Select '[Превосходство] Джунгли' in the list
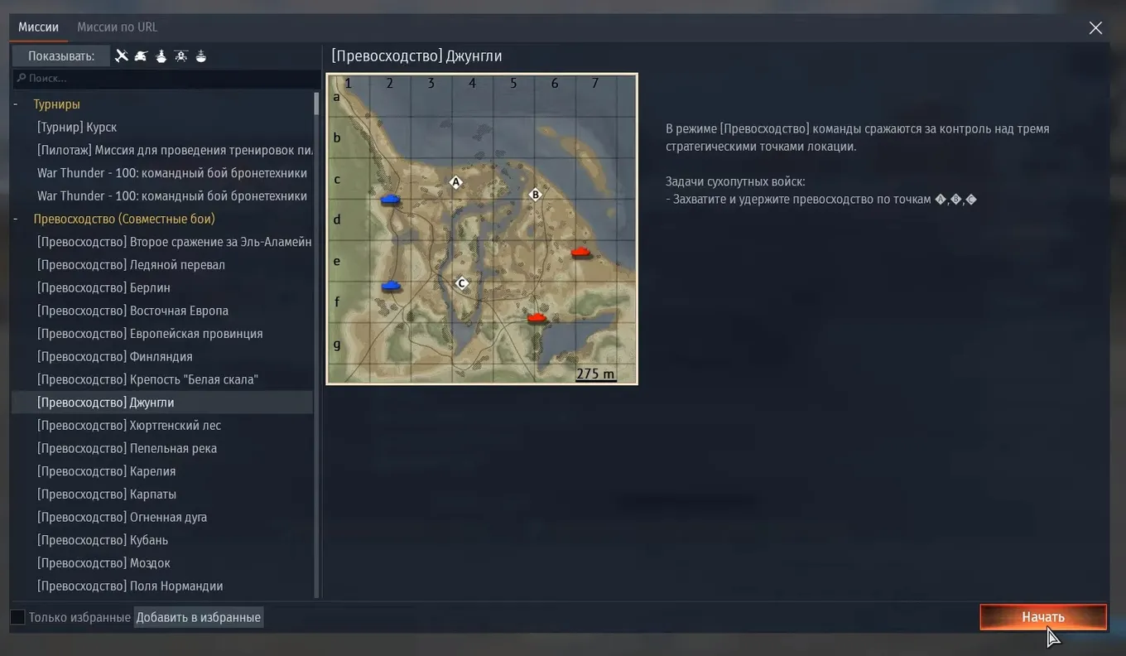The image size is (1126, 656). click(162, 403)
